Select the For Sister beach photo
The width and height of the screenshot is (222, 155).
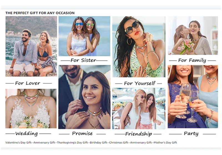(84, 36)
